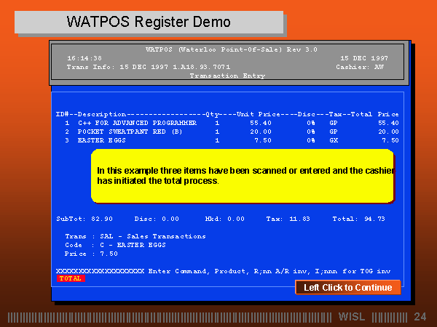The image size is (437, 327).
Task: Click the Left Click to Continue button
Action: coord(347,288)
